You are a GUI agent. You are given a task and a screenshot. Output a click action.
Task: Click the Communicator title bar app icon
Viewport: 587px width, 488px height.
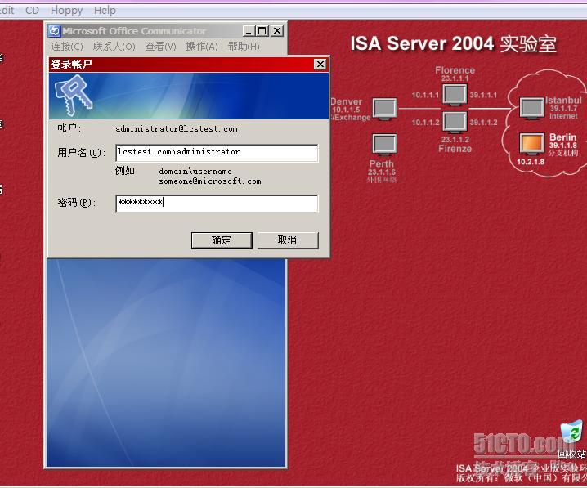tap(55, 31)
